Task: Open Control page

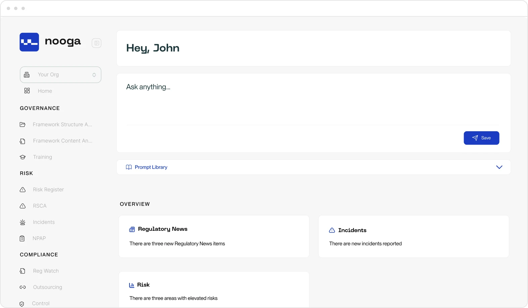Action: 41,303
